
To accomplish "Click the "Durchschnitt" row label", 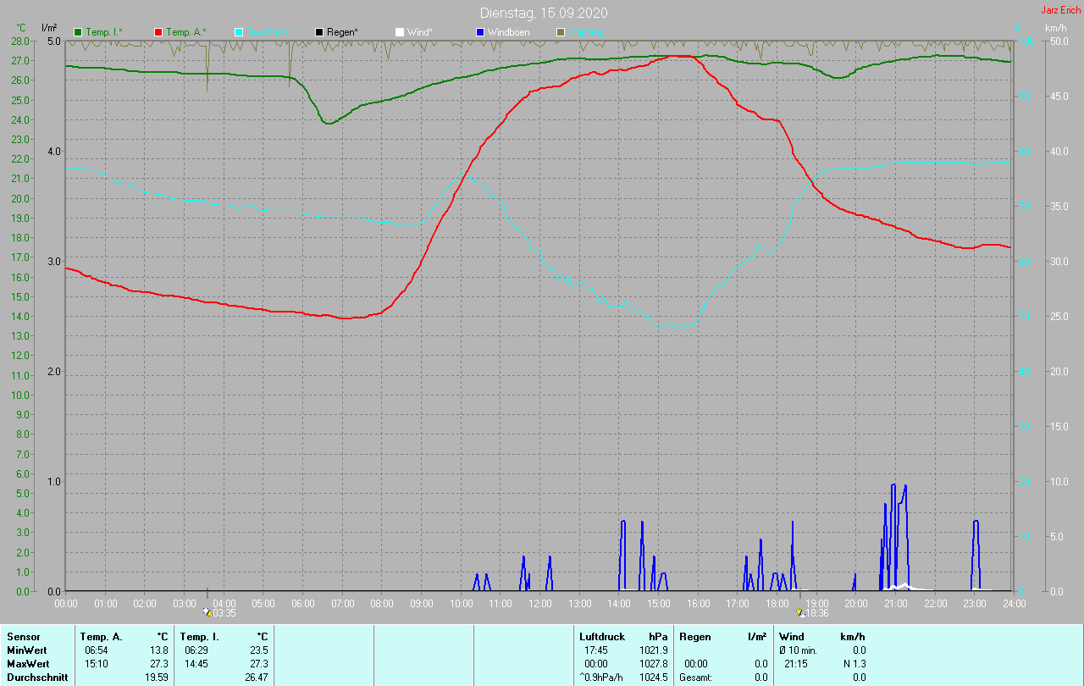I will point(37,678).
